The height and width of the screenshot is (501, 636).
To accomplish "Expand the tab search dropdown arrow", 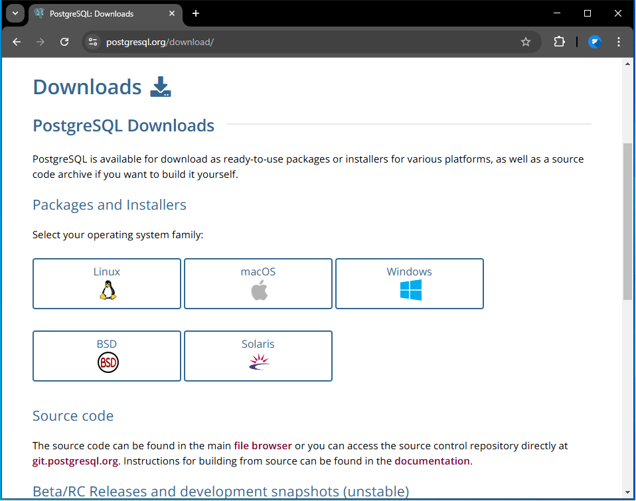I will (15, 13).
